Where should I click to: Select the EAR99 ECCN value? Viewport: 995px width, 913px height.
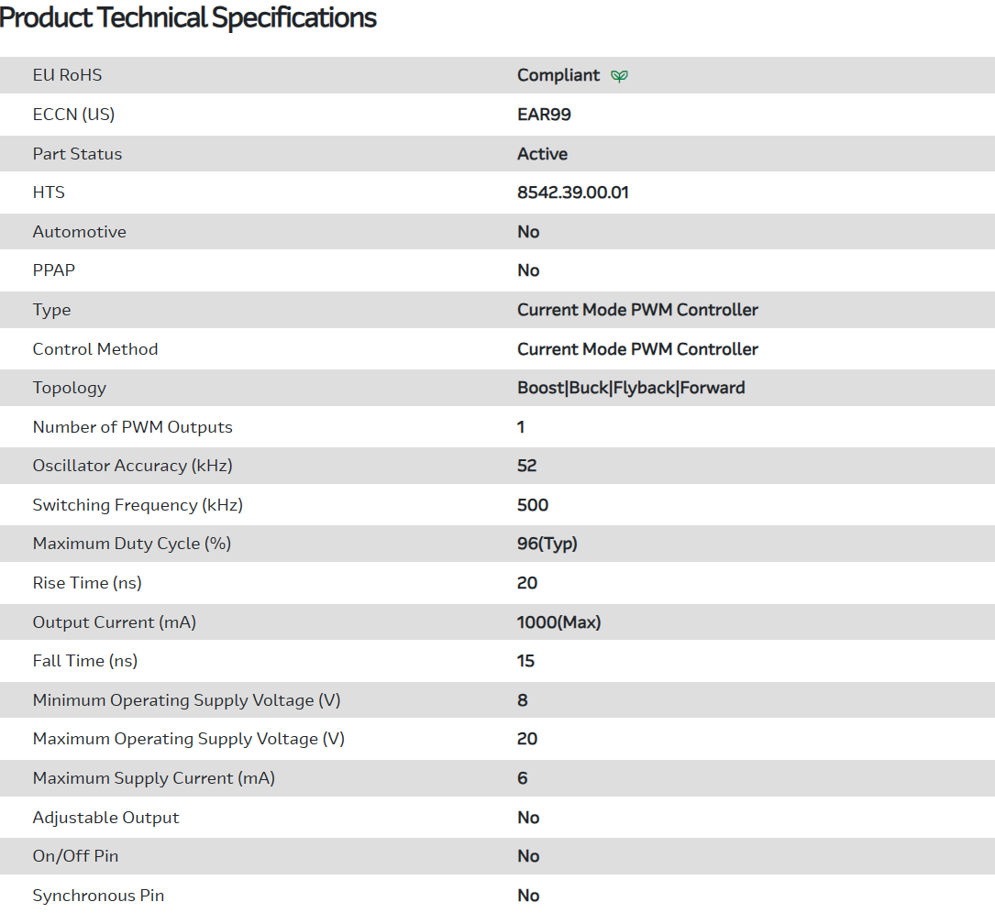tap(544, 115)
